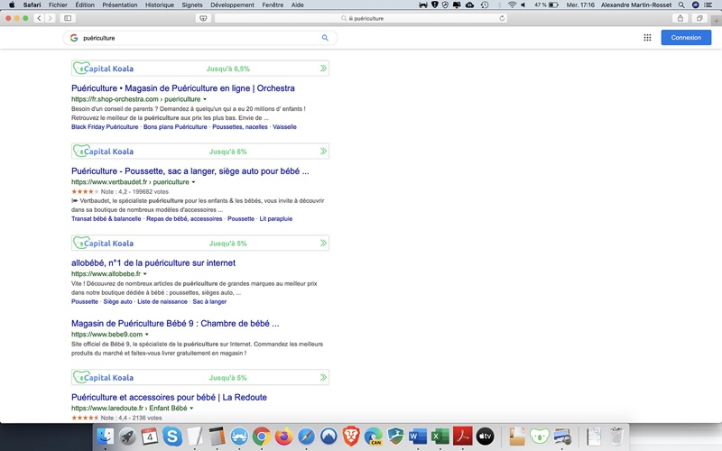Viewport: 722px width, 451px height.
Task: Reload the page with the refresh icon
Action: coord(502,18)
